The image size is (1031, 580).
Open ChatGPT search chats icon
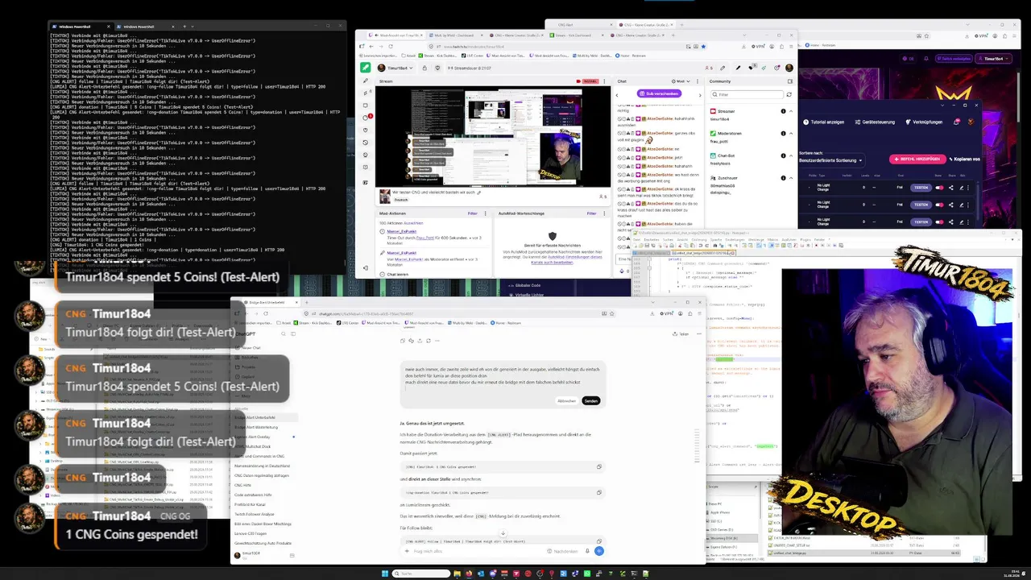(283, 333)
